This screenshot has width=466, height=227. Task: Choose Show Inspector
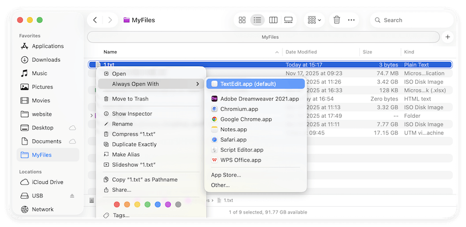[151, 114]
